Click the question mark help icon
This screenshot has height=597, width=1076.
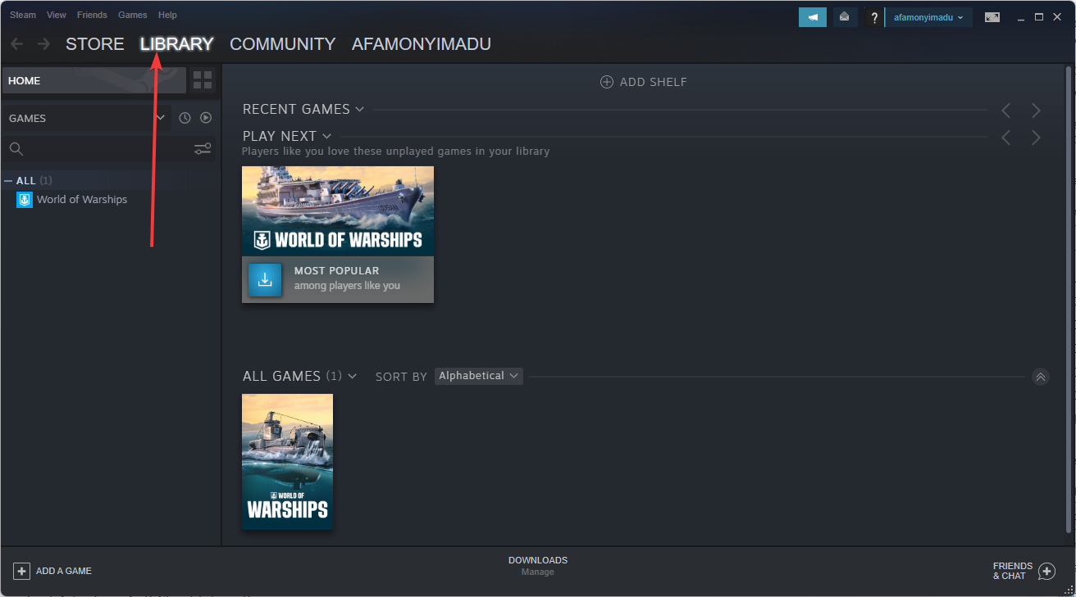tap(874, 17)
